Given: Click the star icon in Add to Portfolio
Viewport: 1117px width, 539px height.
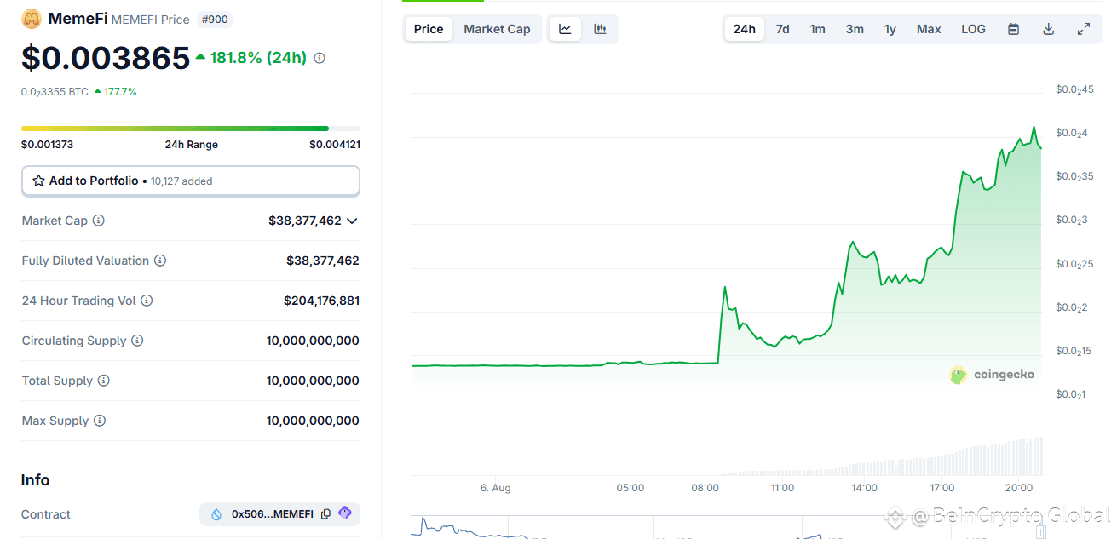Looking at the screenshot, I should click(38, 181).
